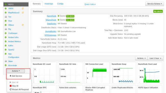This screenshot has width=166, height=93.
Task: Open the NameNode link
Action: pos(52,16)
